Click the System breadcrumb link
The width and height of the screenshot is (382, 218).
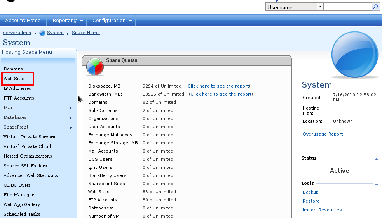point(55,33)
